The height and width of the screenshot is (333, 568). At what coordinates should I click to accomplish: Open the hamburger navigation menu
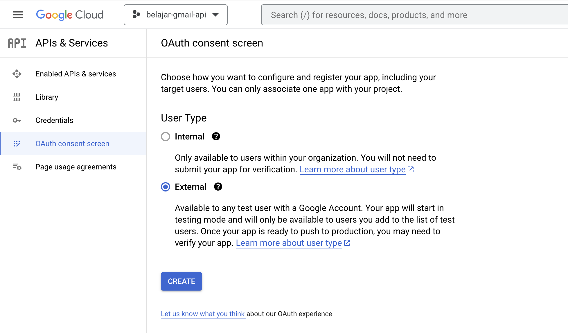(18, 15)
